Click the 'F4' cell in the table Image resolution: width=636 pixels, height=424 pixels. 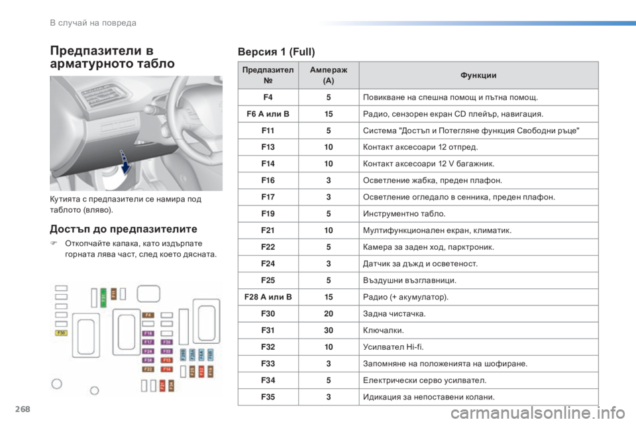268,97
